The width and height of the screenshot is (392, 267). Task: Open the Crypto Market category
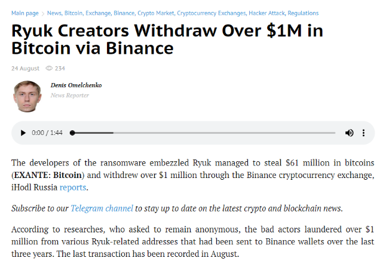[x=156, y=13]
